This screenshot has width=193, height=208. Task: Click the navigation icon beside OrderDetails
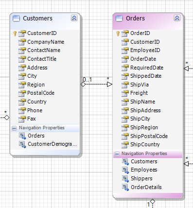click(x=125, y=188)
